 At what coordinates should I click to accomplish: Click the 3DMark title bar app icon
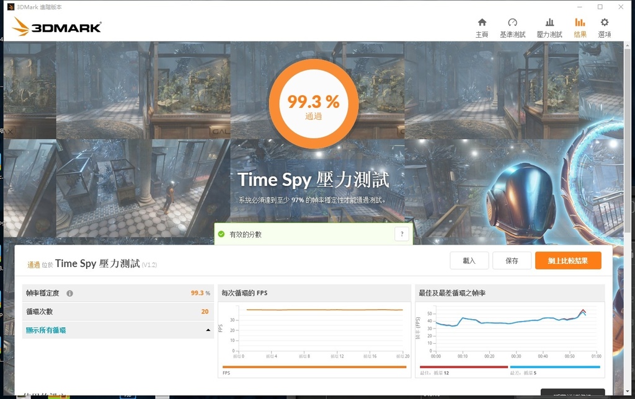11,7
